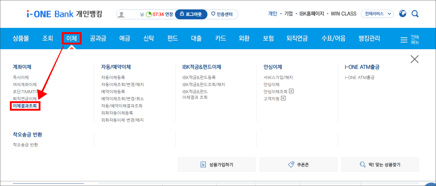Open the WIN CLASS link
This screenshot has height=186, width=436.
click(343, 14)
